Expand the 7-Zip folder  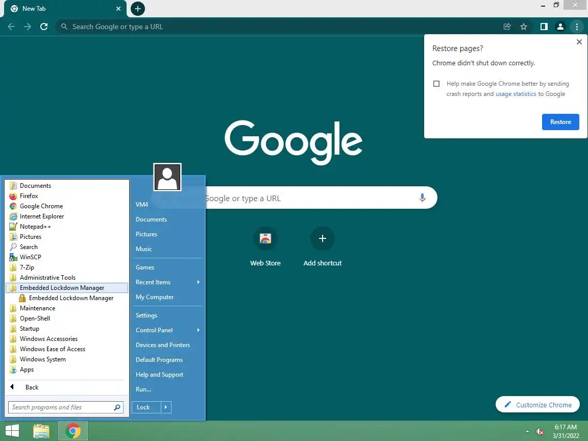(67, 267)
